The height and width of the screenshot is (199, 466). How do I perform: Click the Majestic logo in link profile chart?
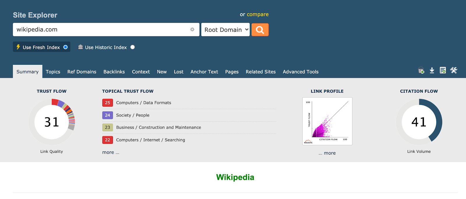[x=308, y=142]
